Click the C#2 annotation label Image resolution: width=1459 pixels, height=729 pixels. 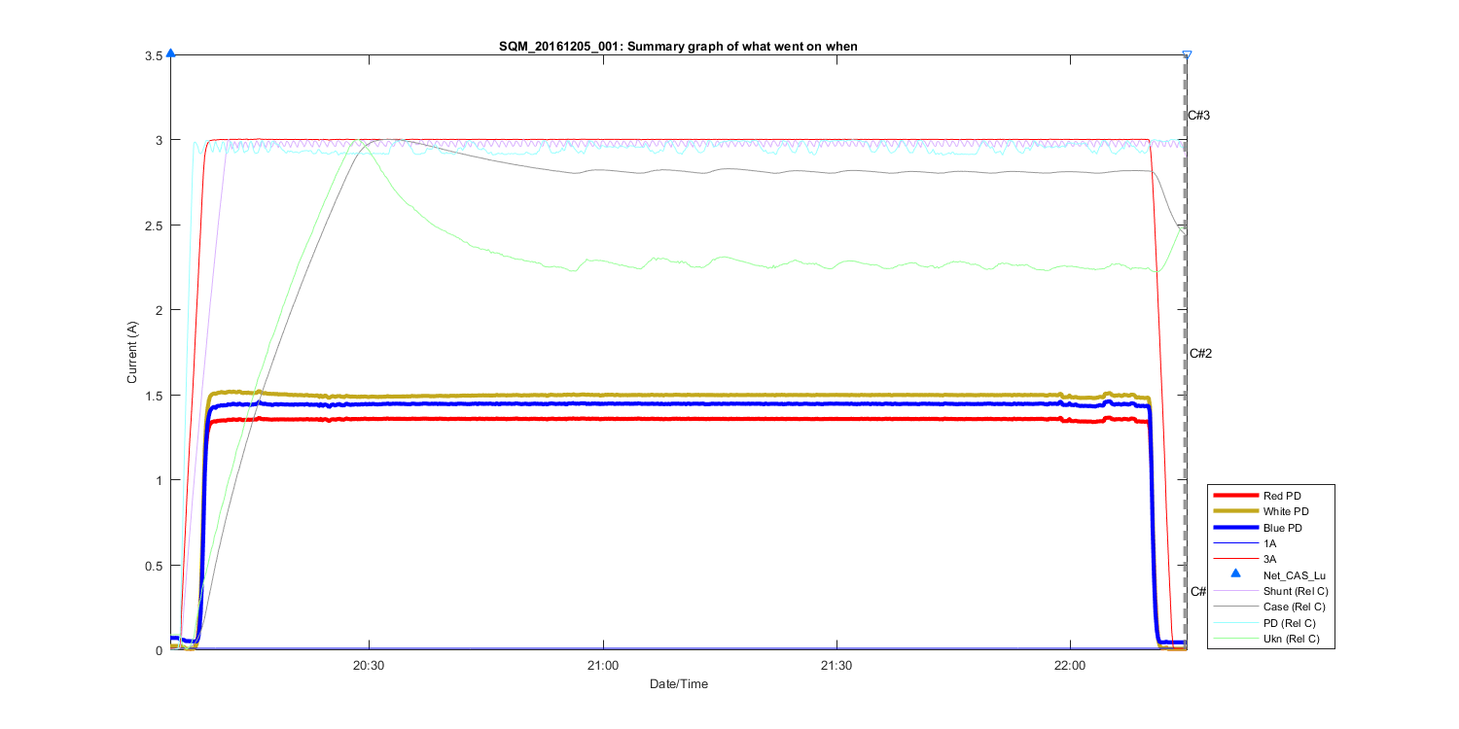1200,354
